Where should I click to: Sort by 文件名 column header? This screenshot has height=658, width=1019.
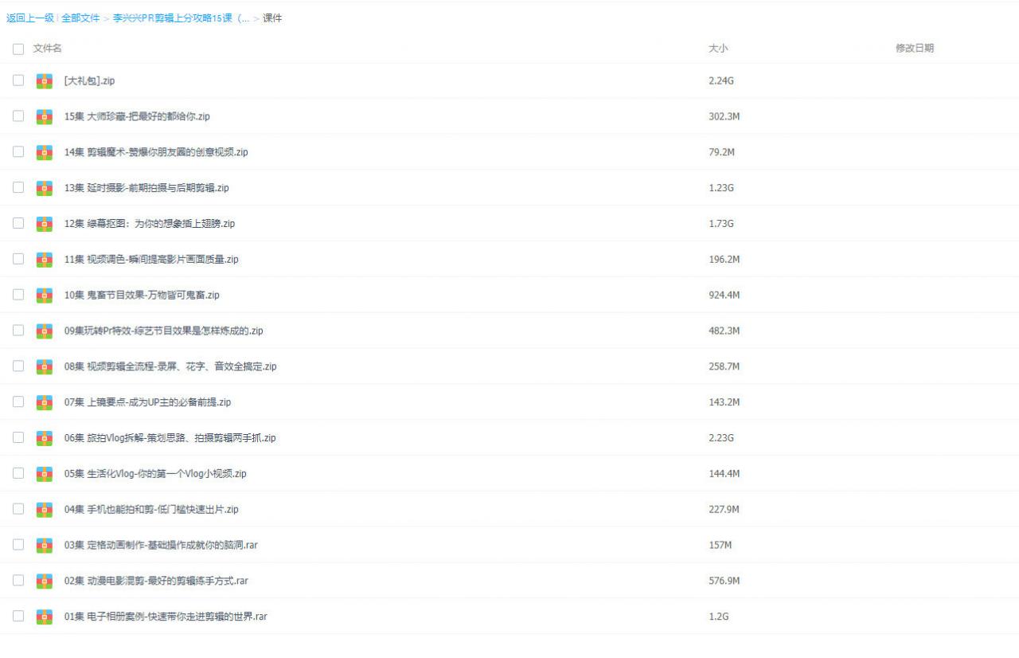[48, 49]
